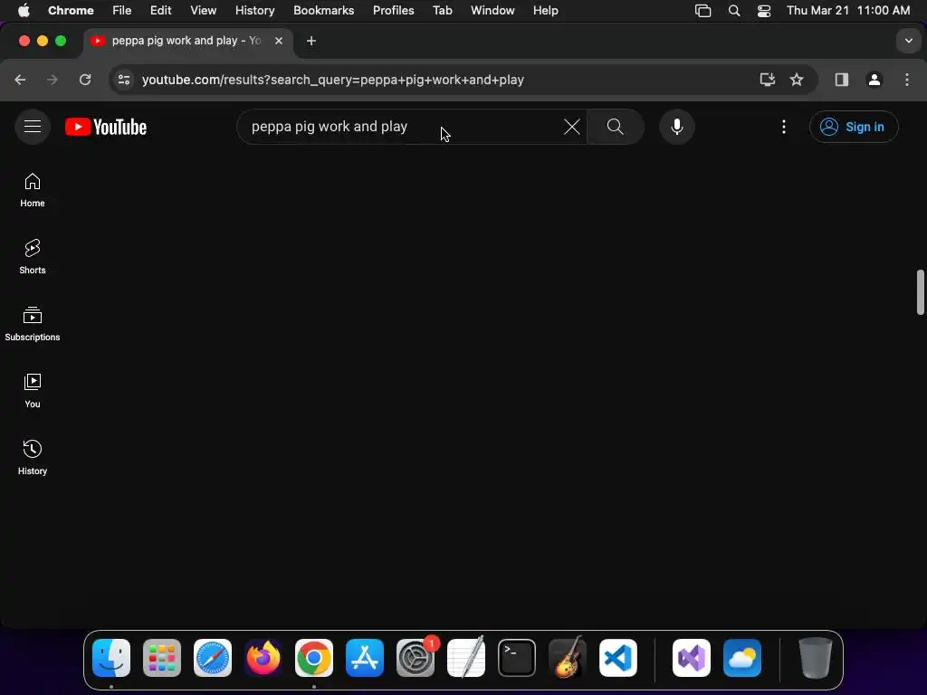
Task: Open the Window menu
Action: tap(492, 10)
